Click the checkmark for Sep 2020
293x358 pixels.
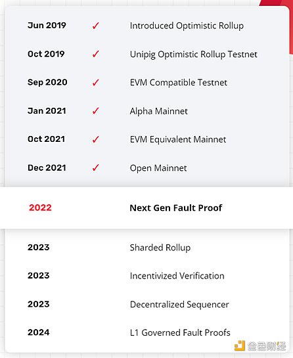(x=96, y=82)
